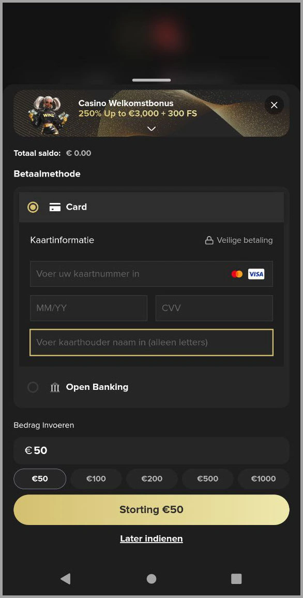Select the €200 amount option
Viewport: 303px width, 598px height.
tap(151, 478)
